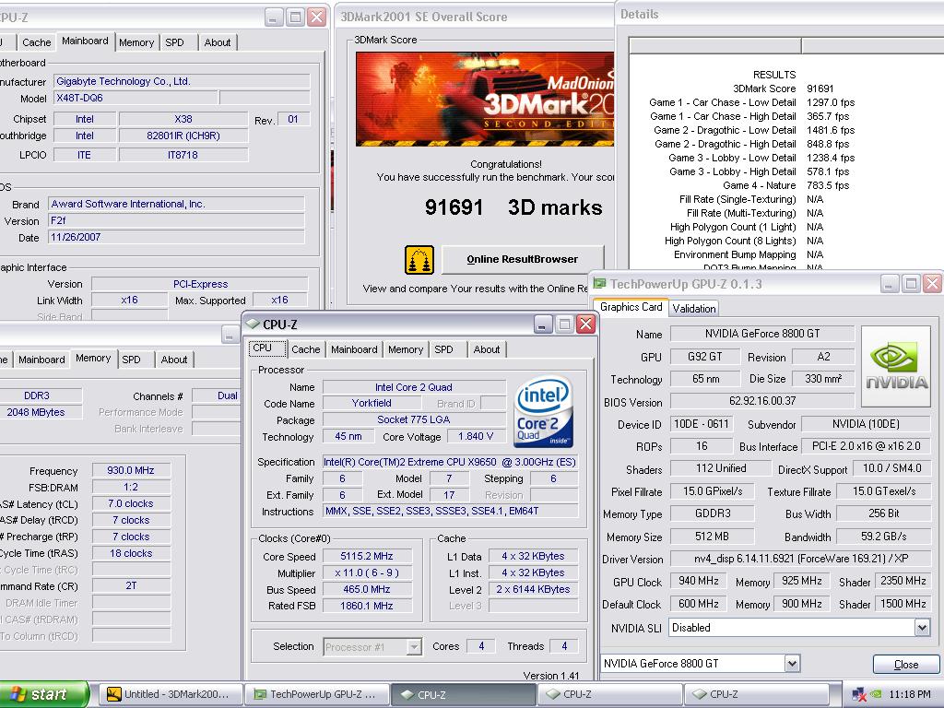Open the 3DMark2001 taskbar button
Viewport: 944px width, 708px height.
tap(170, 694)
